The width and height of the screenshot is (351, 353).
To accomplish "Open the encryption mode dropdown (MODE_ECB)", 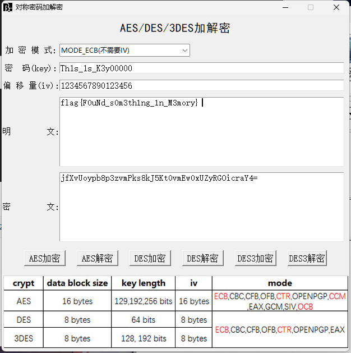I will tap(124, 51).
